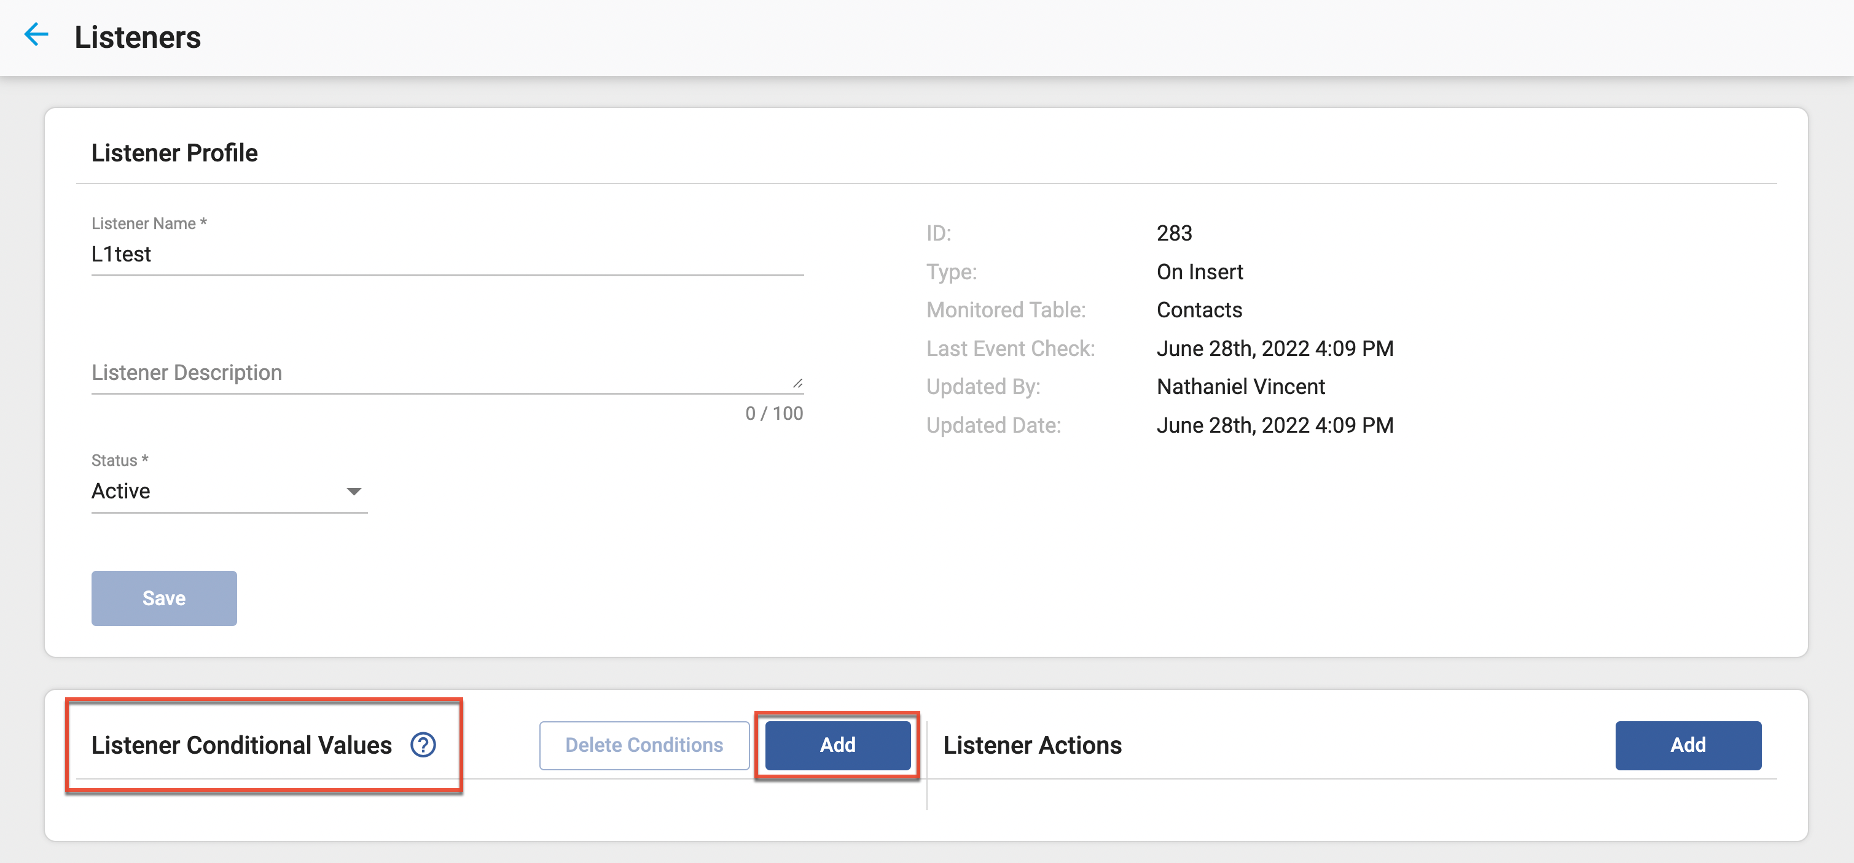The width and height of the screenshot is (1854, 863).
Task: Select the Listeners page title
Action: (138, 37)
